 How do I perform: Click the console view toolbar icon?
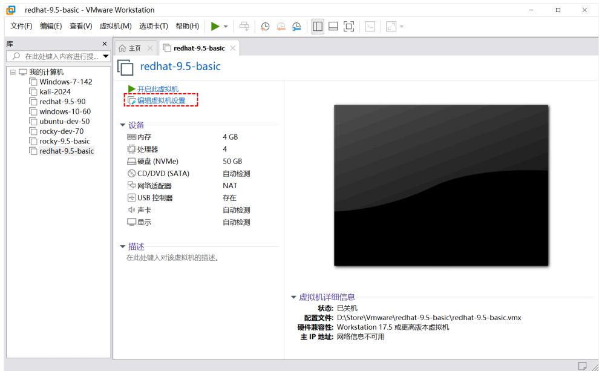[370, 27]
